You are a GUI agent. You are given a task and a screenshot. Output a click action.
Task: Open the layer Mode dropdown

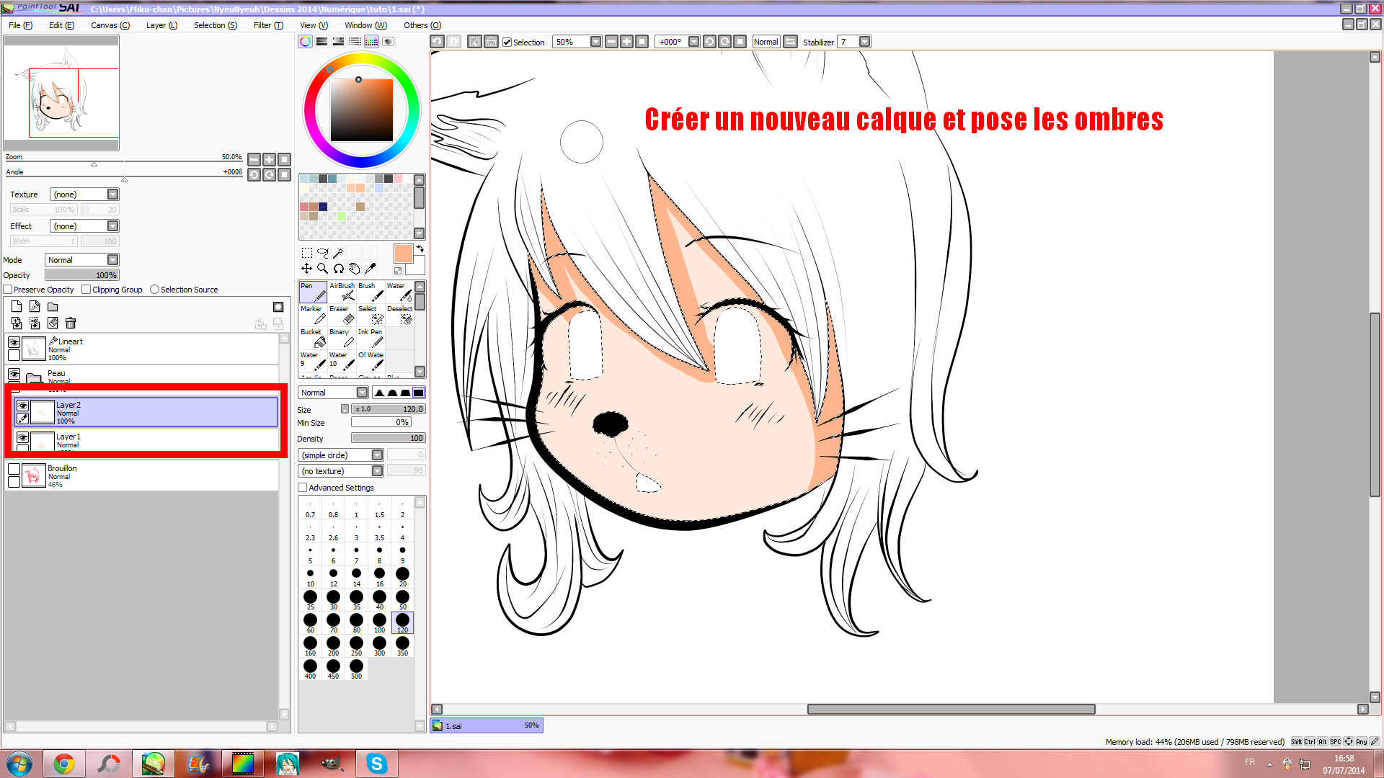[x=112, y=260]
